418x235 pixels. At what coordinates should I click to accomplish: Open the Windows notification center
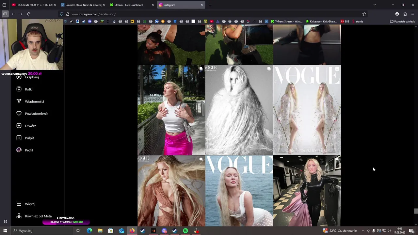coord(411,231)
